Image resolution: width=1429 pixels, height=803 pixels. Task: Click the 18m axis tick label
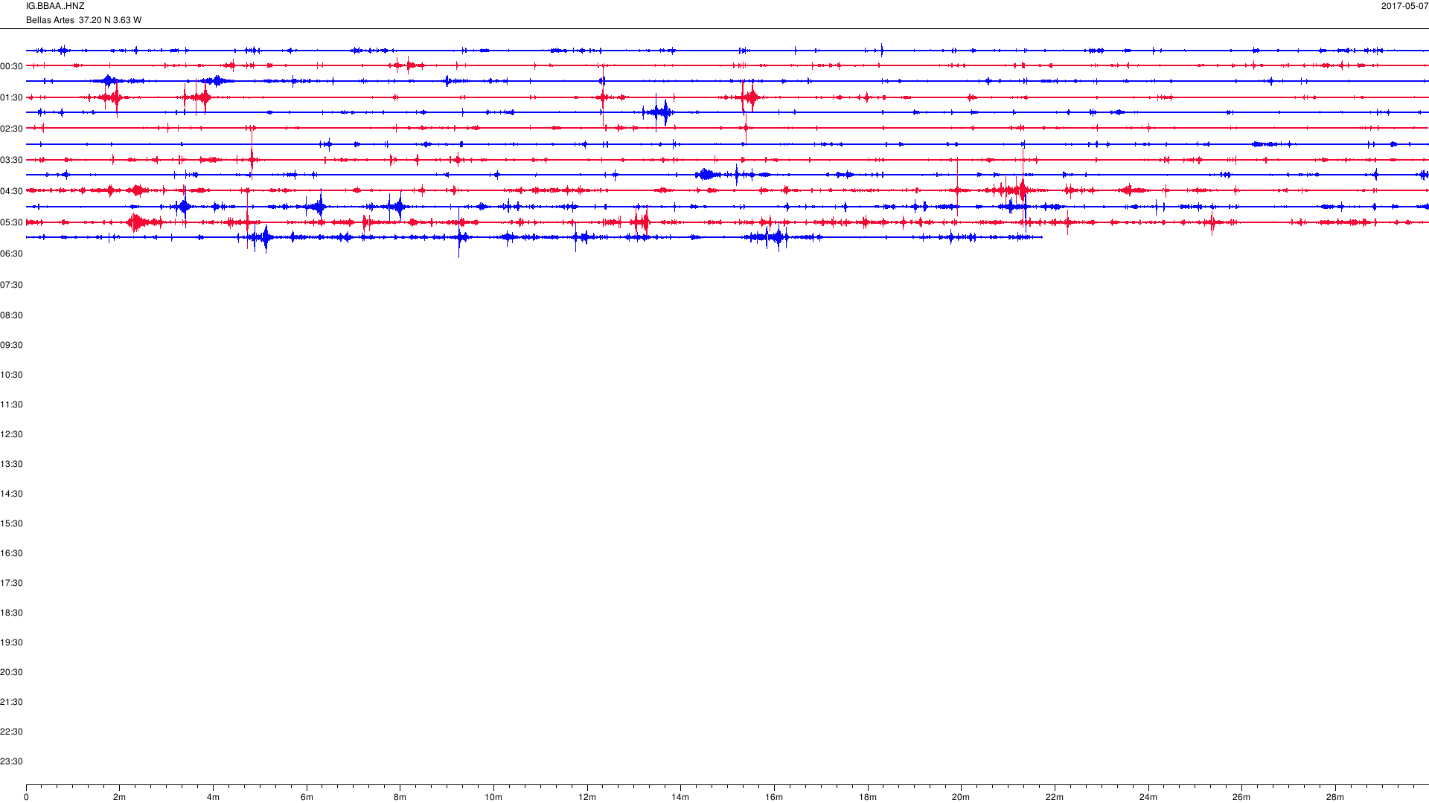tap(868, 797)
